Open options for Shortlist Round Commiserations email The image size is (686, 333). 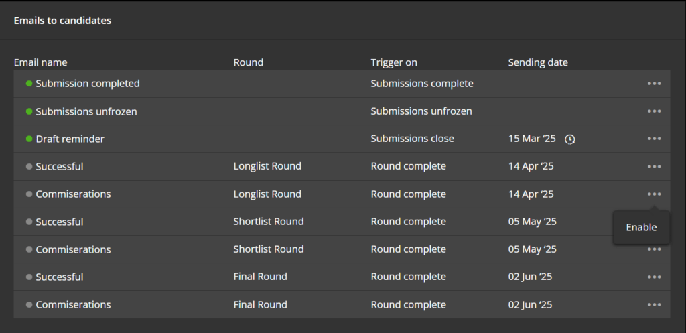point(654,249)
